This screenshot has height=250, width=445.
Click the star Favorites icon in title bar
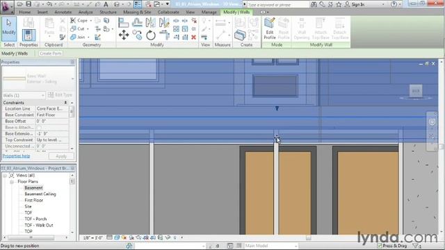(x=339, y=4)
